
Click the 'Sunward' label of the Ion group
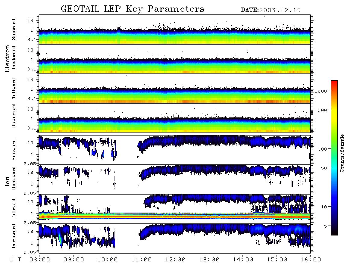point(14,150)
